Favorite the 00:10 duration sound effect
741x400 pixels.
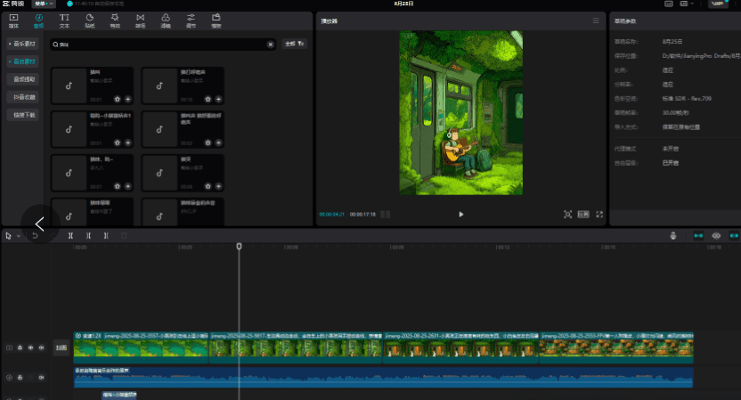[208, 99]
